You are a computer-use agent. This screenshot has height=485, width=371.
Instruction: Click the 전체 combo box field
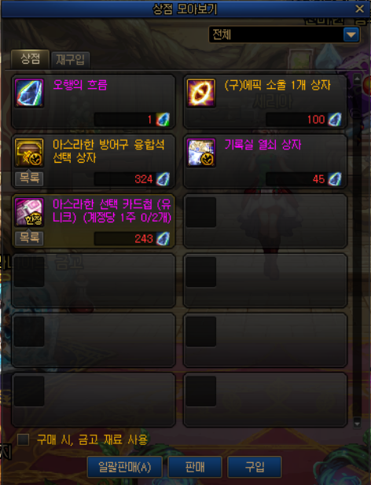click(x=285, y=35)
